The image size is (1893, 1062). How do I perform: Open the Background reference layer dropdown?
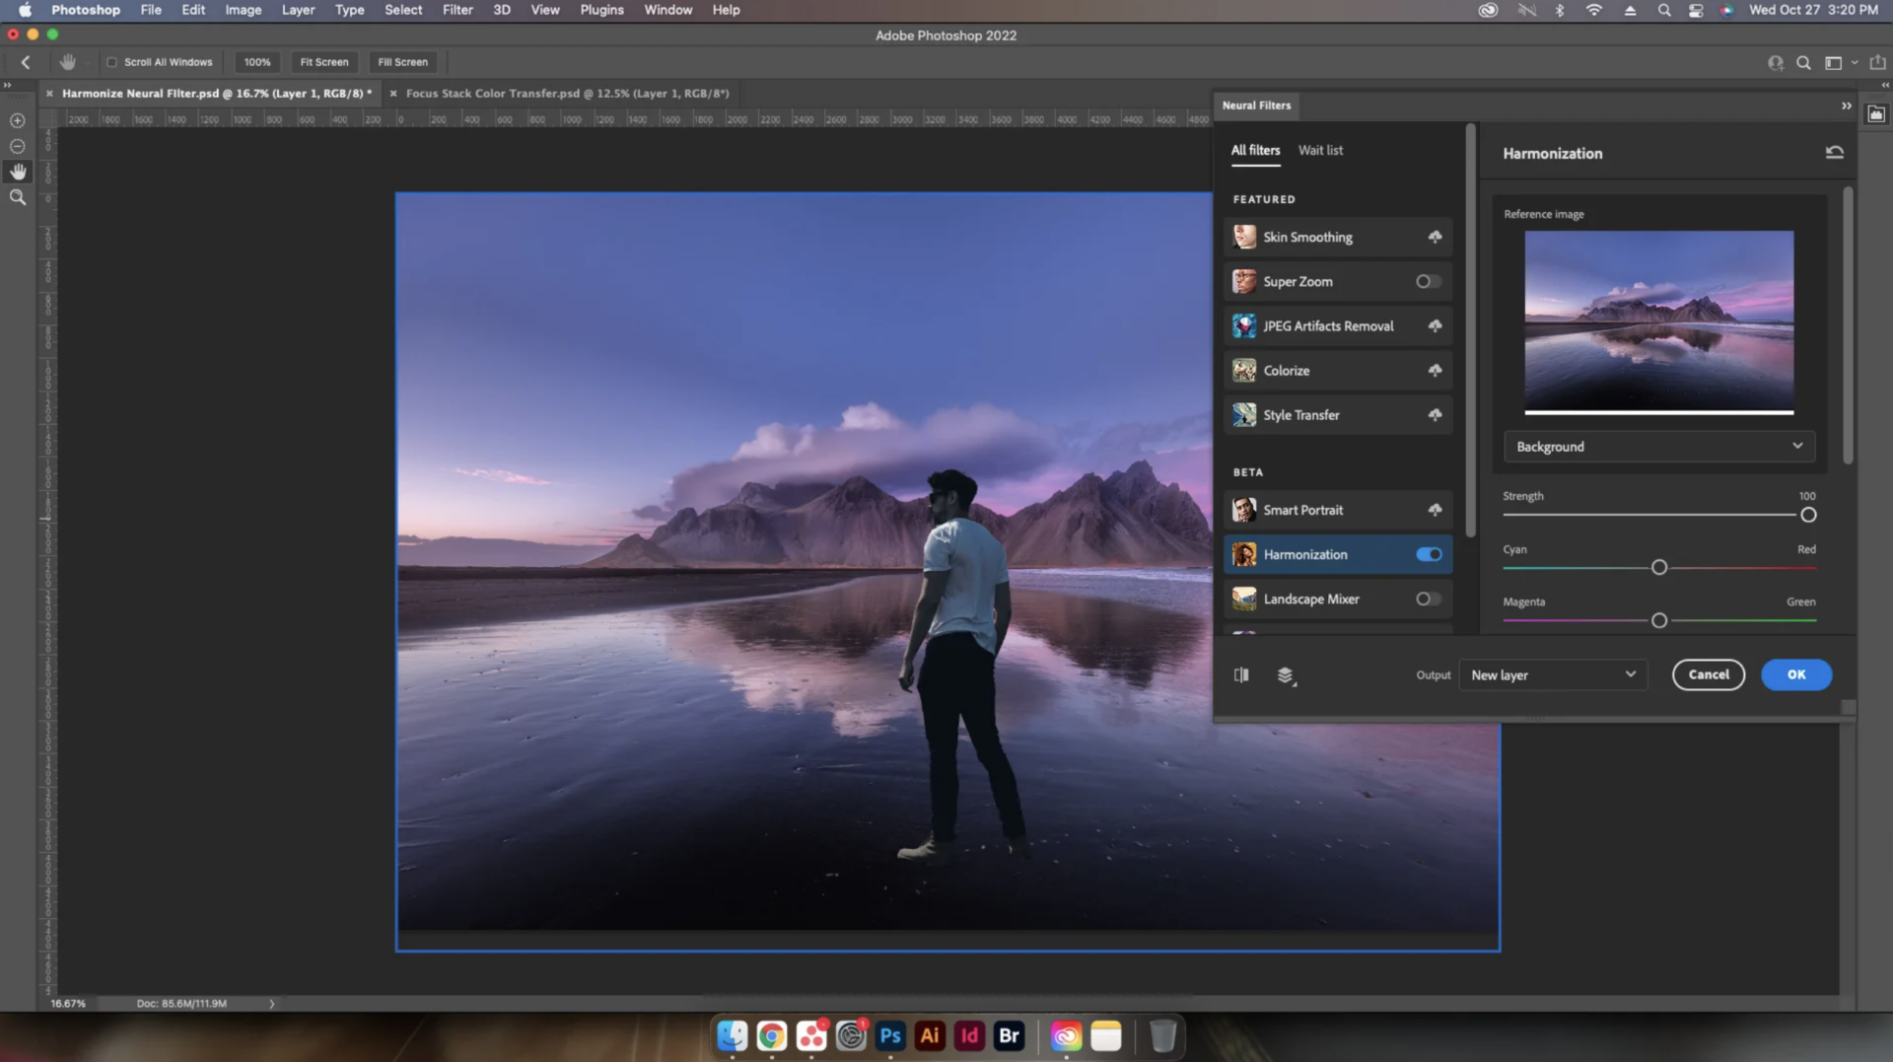[x=1658, y=447]
